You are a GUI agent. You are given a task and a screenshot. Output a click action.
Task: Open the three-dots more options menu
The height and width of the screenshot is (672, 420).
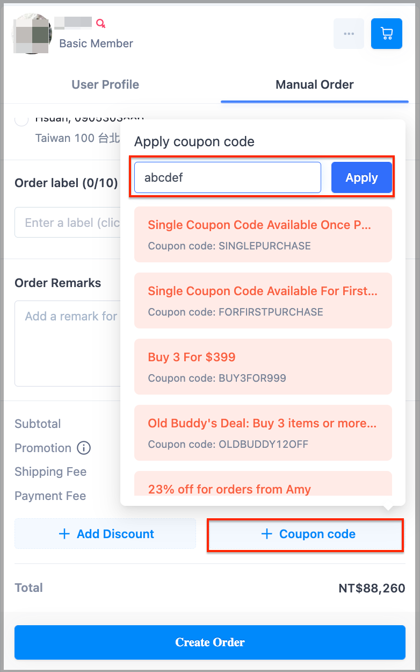pyautogui.click(x=349, y=33)
